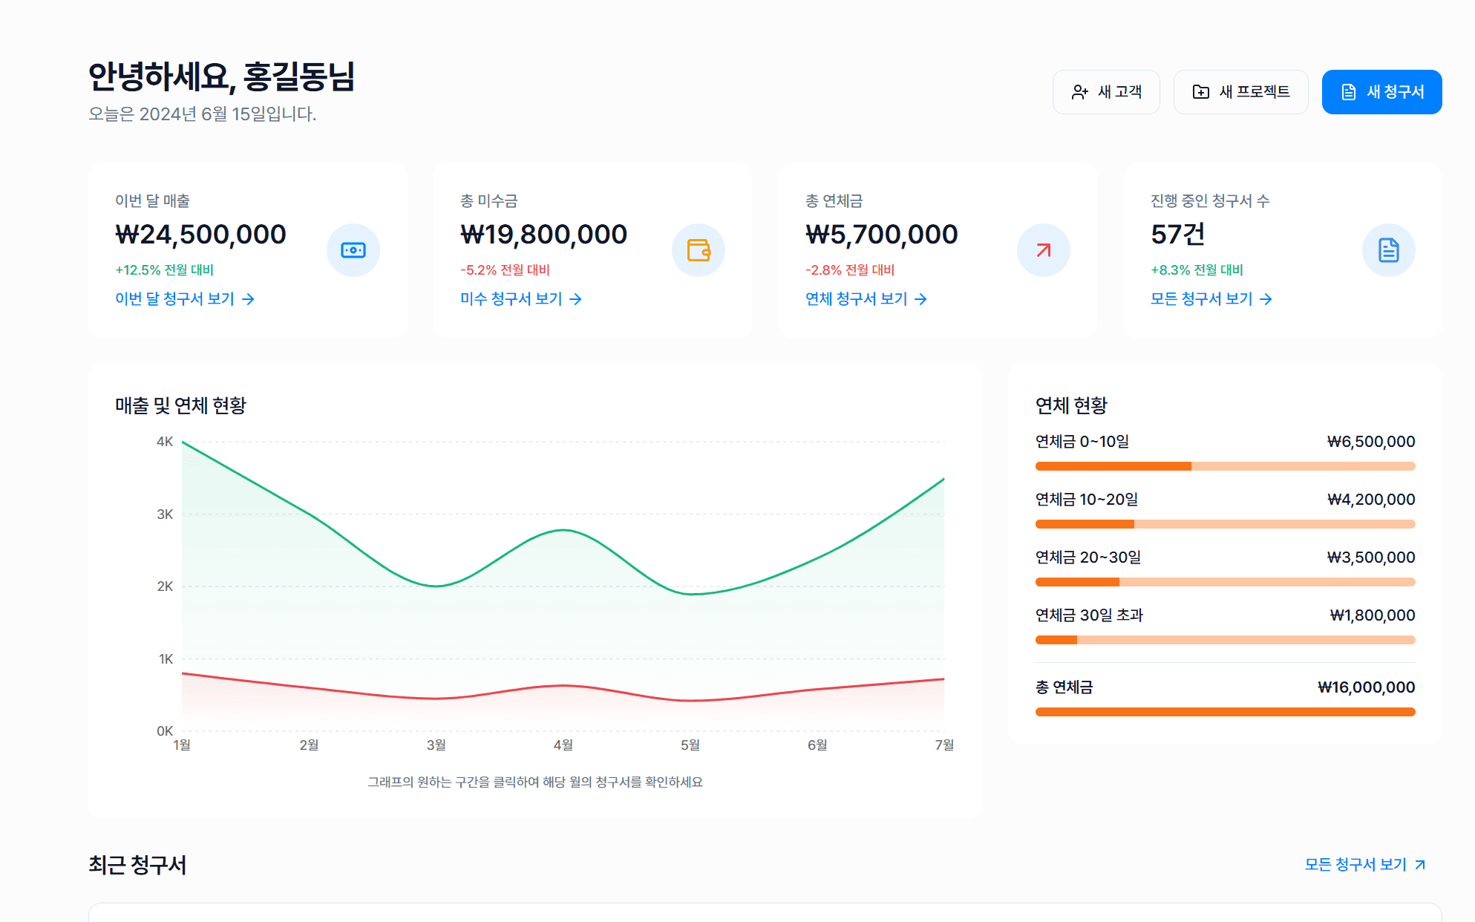Click the red arrow icon in 총 연체금 card
Viewport: 1475px width, 922px height.
[x=1044, y=250]
